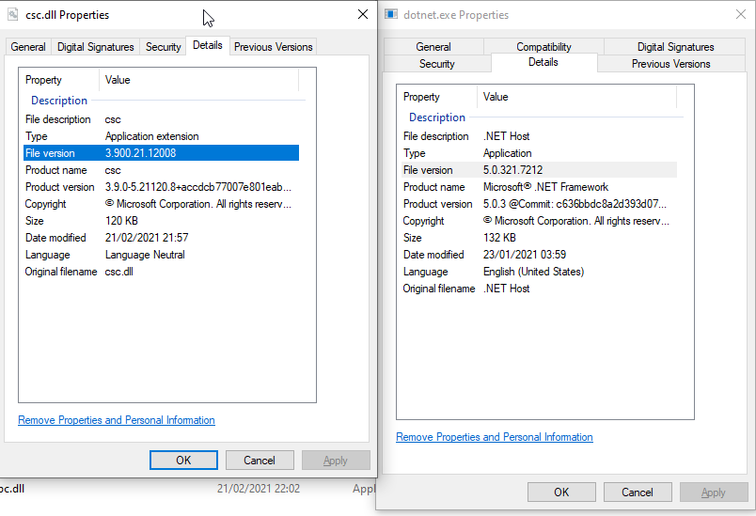The height and width of the screenshot is (516, 756).
Task: Select Product name Microsoft .NET Framework row
Action: [539, 187]
